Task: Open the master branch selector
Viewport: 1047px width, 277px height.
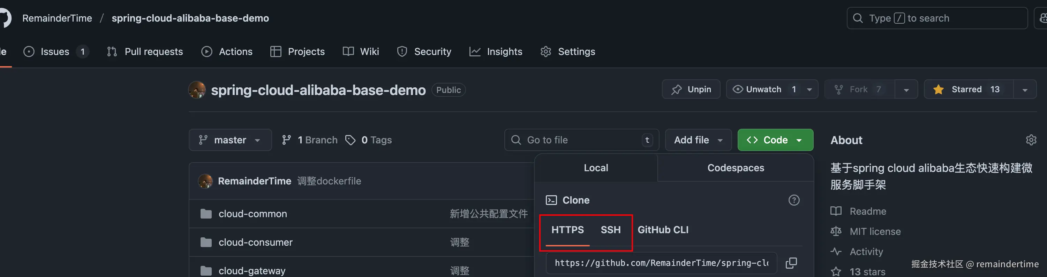Action: tap(230, 140)
